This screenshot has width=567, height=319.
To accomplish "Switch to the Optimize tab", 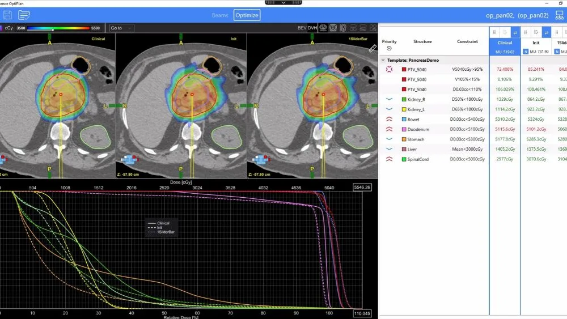I will [247, 15].
